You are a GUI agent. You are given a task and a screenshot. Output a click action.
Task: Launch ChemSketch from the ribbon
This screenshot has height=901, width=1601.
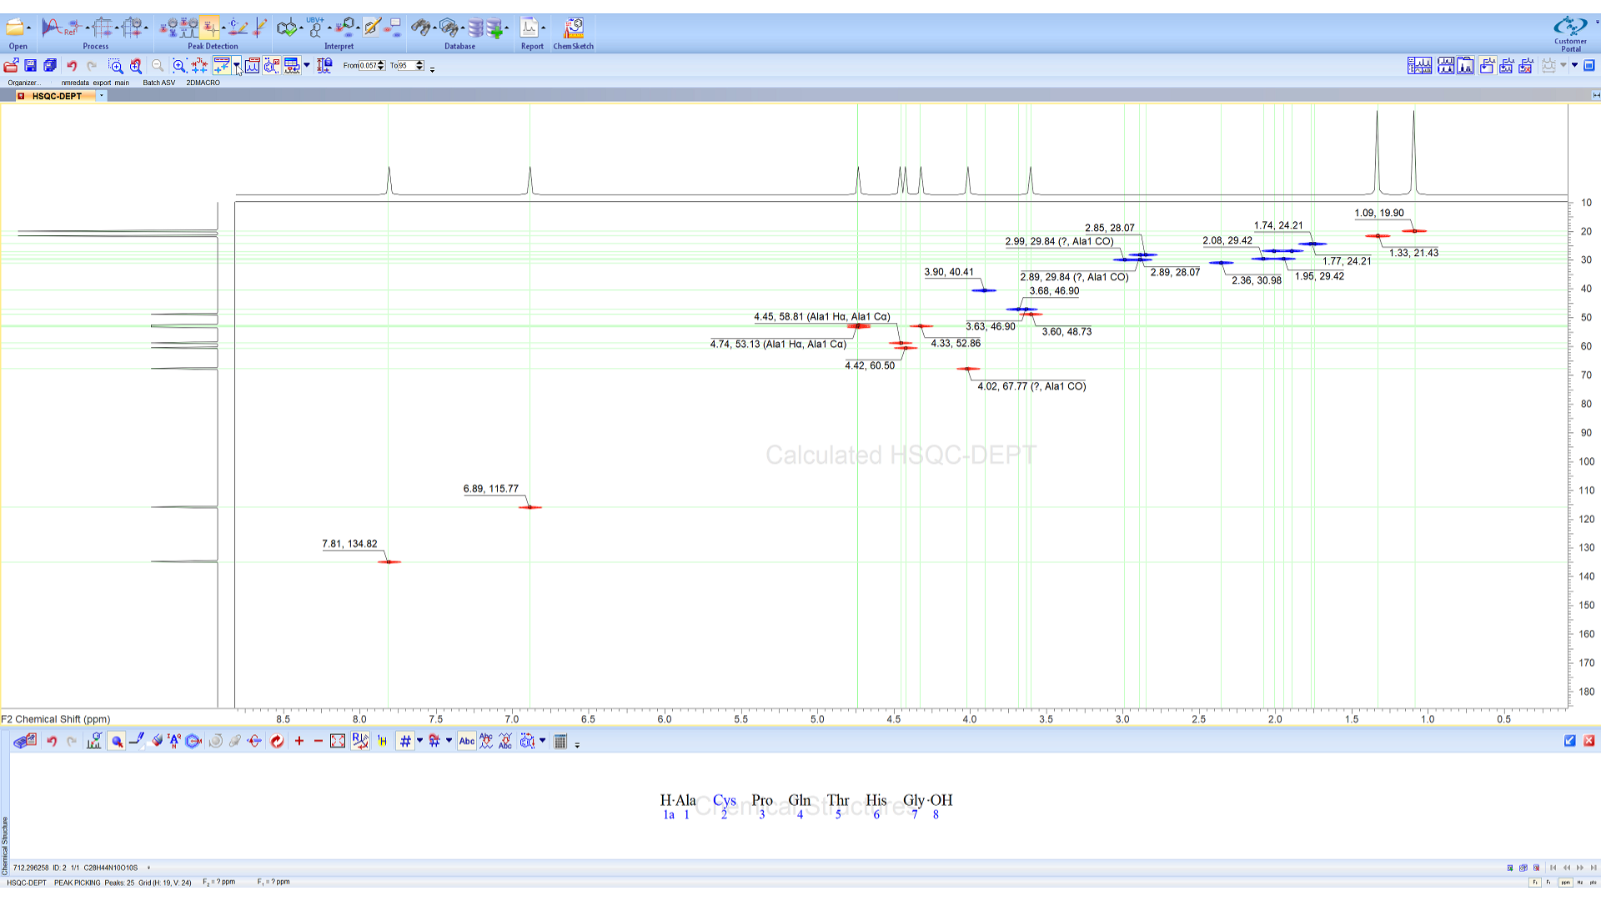573,28
